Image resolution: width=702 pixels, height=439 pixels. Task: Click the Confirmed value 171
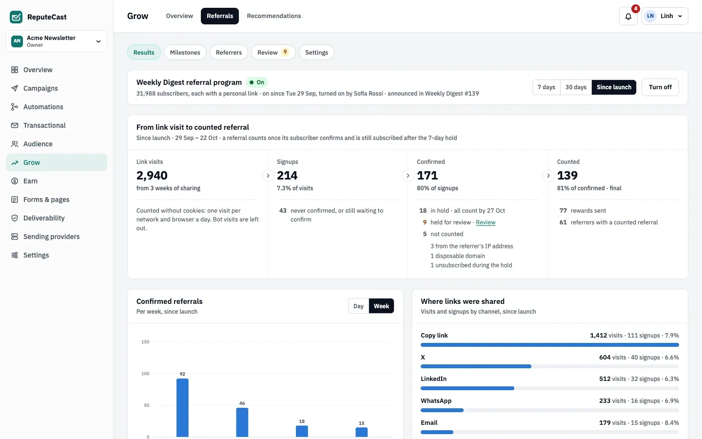[x=428, y=176]
